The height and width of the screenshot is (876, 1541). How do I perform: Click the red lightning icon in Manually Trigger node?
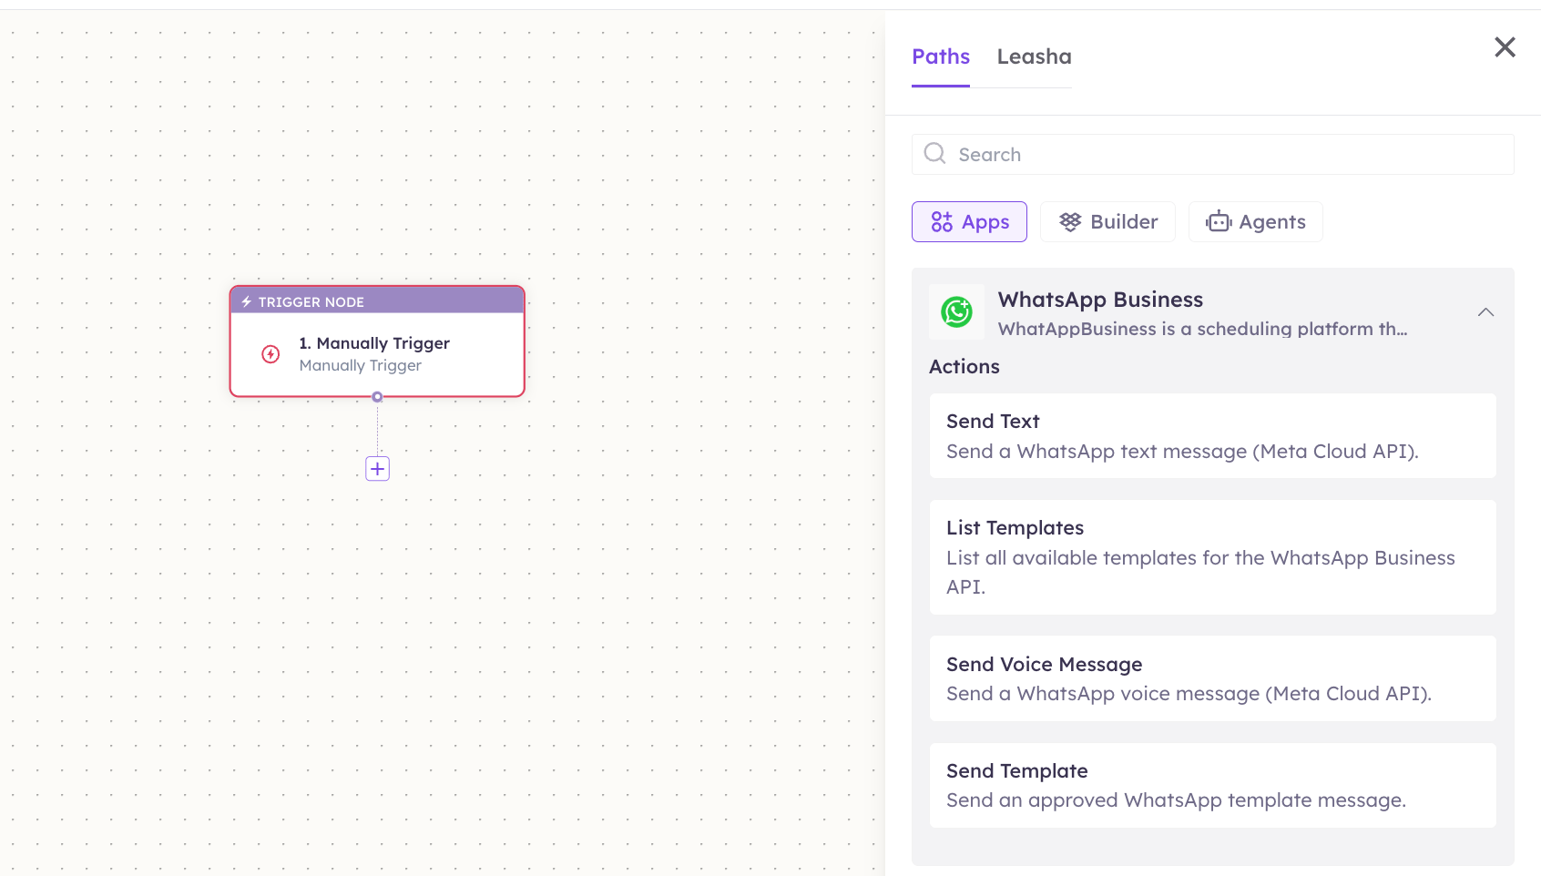[270, 354]
